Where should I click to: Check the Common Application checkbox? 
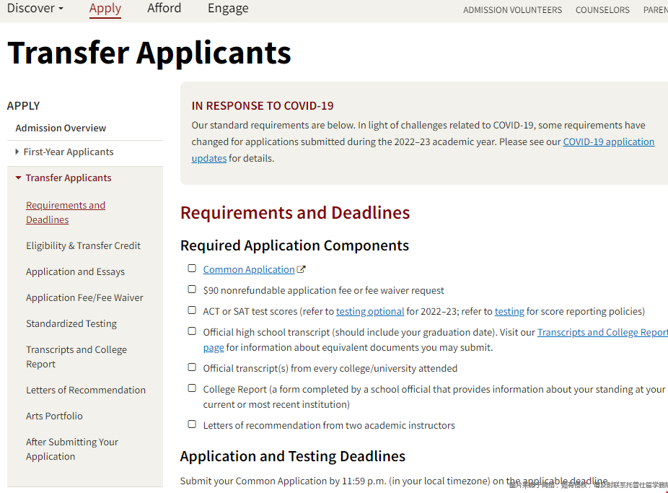click(x=192, y=269)
